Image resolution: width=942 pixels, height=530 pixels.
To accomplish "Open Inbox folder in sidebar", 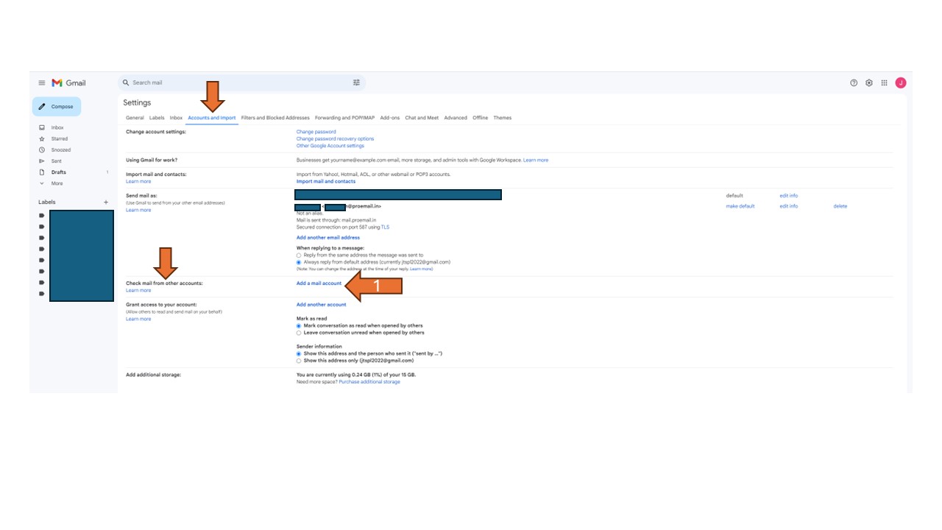I will coord(57,128).
